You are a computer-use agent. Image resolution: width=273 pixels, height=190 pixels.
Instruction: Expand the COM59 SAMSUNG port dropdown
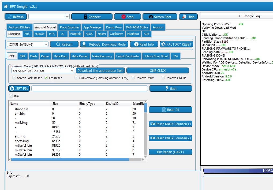46,44
